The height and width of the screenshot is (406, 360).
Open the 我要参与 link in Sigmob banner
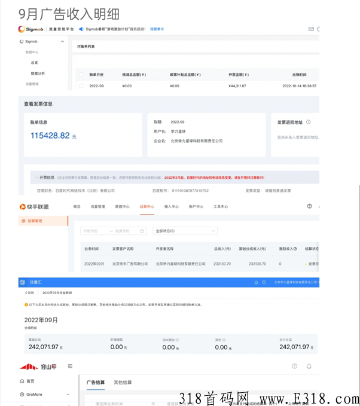point(157,29)
